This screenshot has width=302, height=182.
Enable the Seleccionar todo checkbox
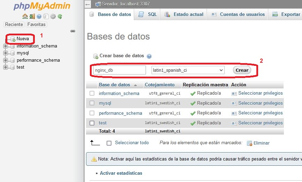(109, 143)
